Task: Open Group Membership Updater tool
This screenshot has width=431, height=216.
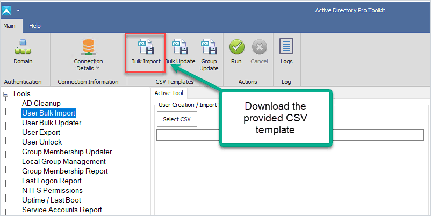Action: pyautogui.click(x=67, y=152)
